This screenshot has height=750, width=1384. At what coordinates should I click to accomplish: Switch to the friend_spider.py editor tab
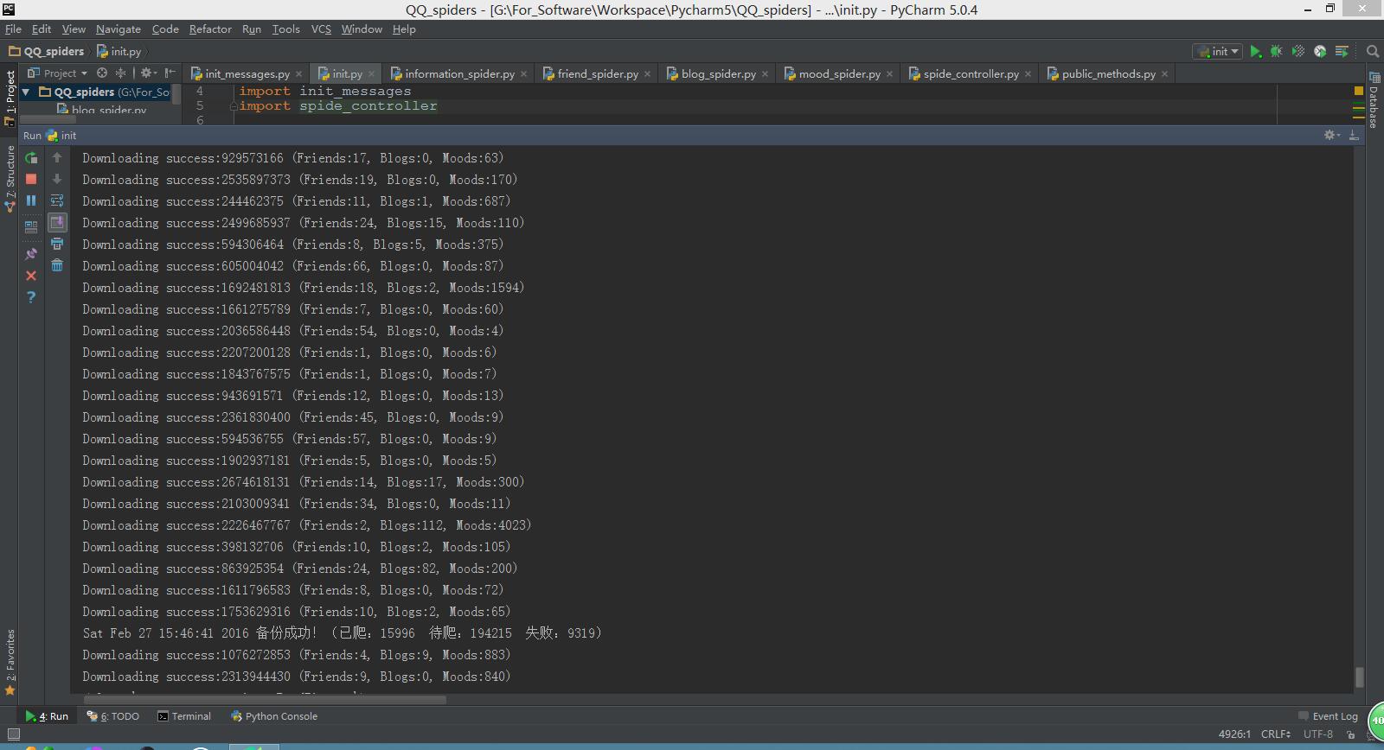click(597, 74)
